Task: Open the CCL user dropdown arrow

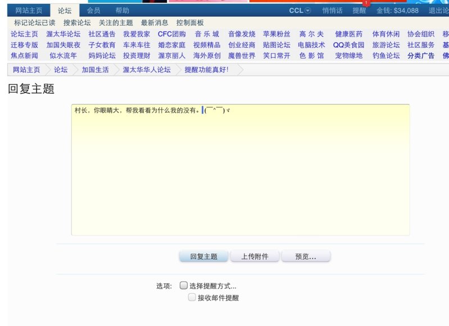Action: 307,11
